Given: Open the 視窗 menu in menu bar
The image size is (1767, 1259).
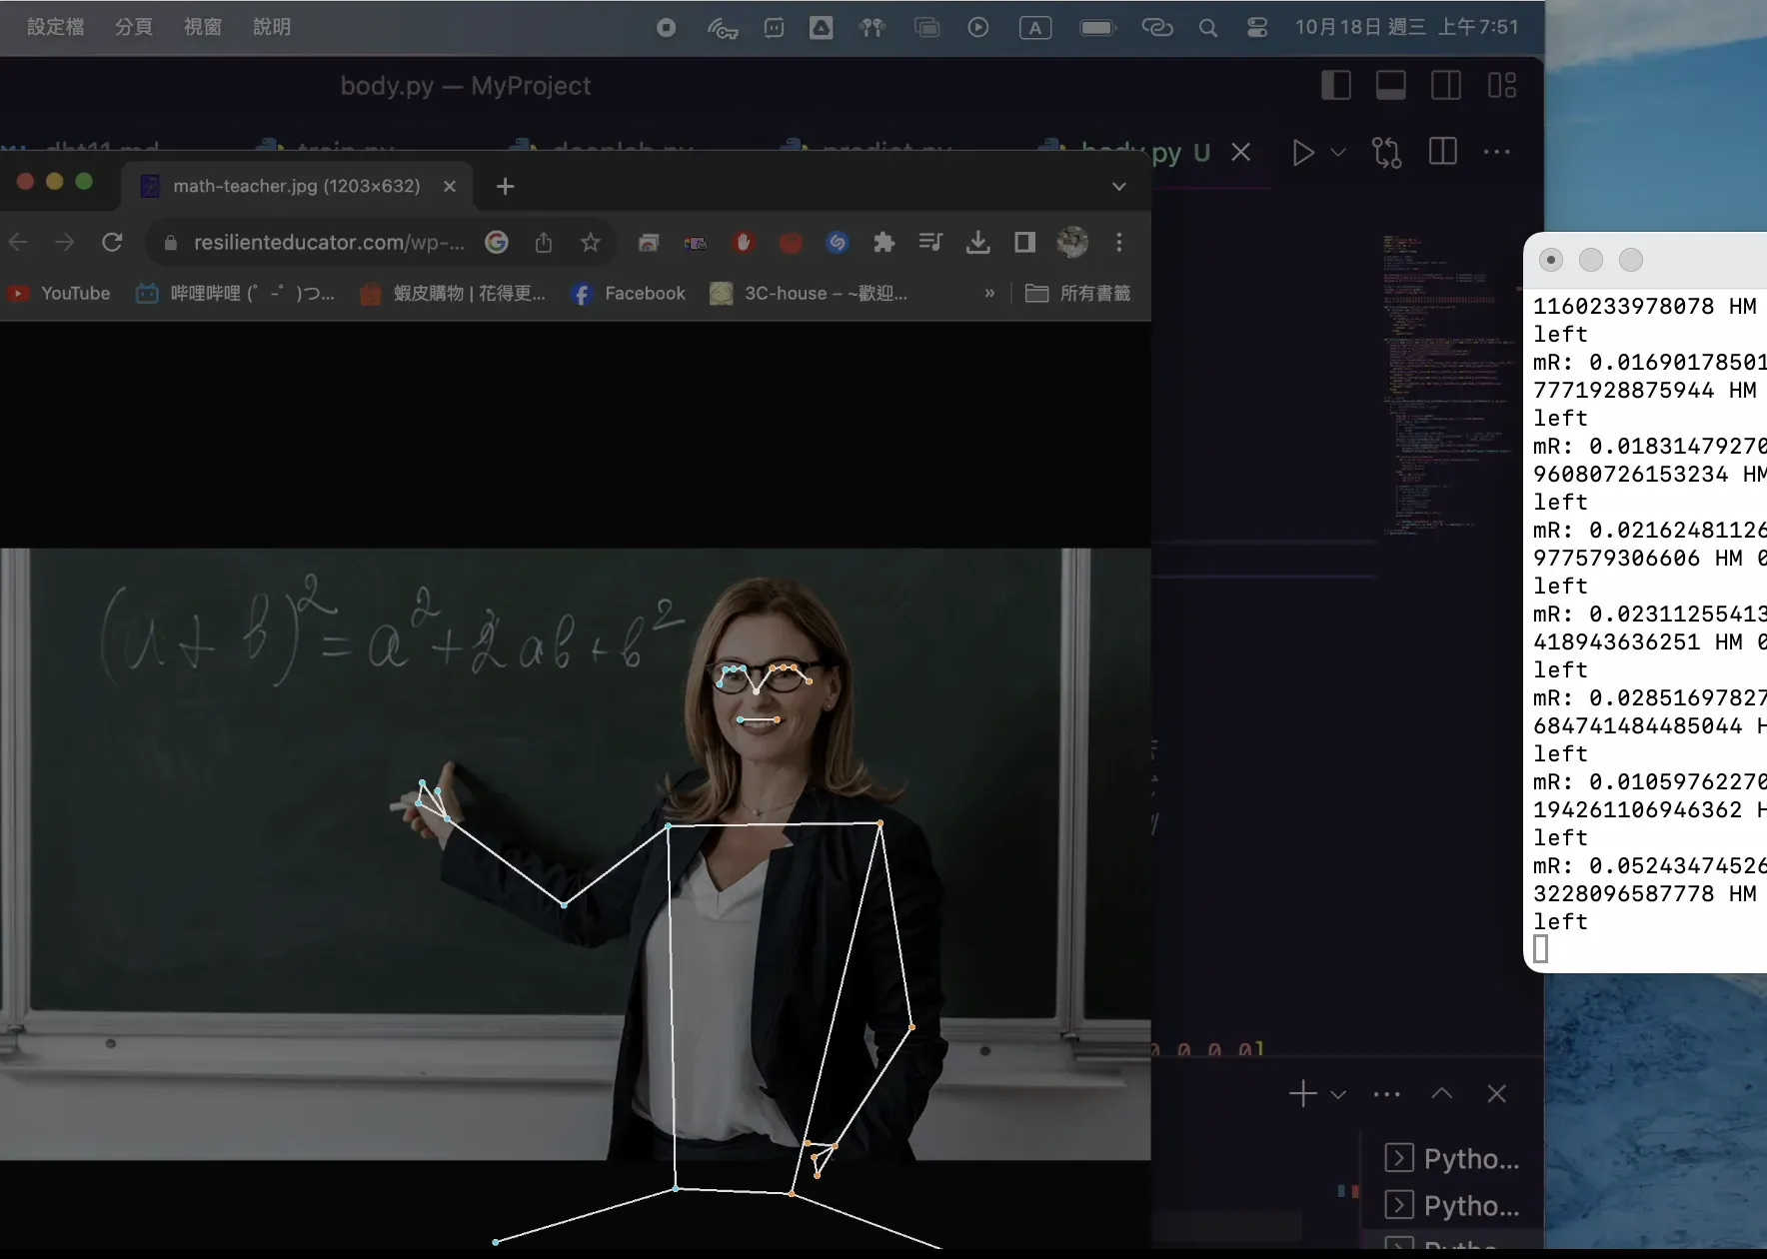Looking at the screenshot, I should tap(203, 27).
